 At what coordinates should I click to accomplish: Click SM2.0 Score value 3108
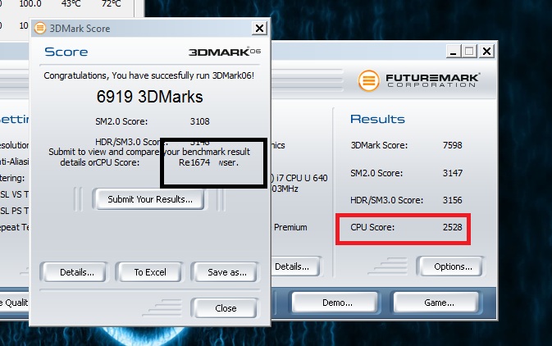(x=199, y=121)
